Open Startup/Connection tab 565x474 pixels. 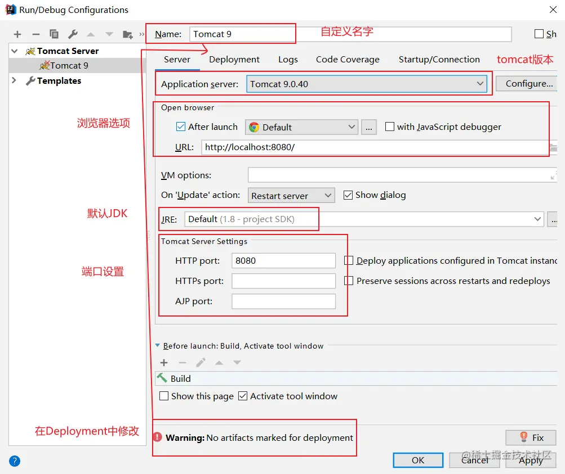pyautogui.click(x=439, y=60)
